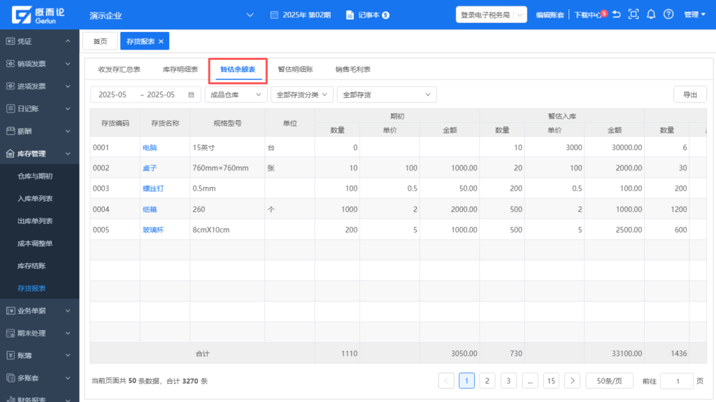Switch to the 销售毛利表 tab

[352, 70]
